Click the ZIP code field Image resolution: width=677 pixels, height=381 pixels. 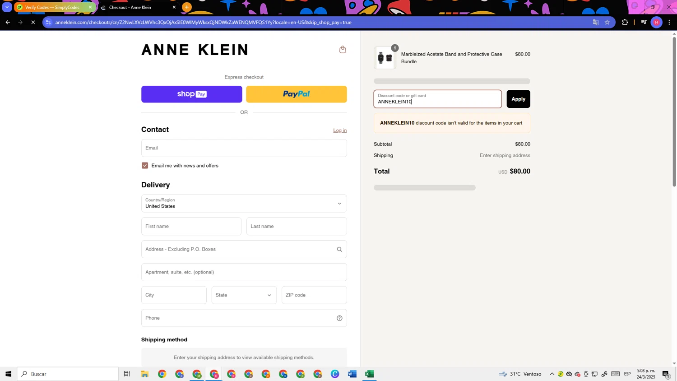[x=314, y=295]
